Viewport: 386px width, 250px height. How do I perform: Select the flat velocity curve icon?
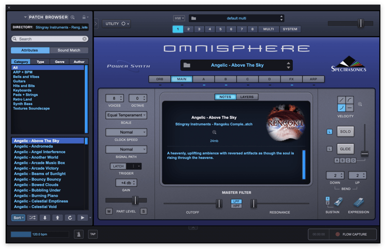349,108
